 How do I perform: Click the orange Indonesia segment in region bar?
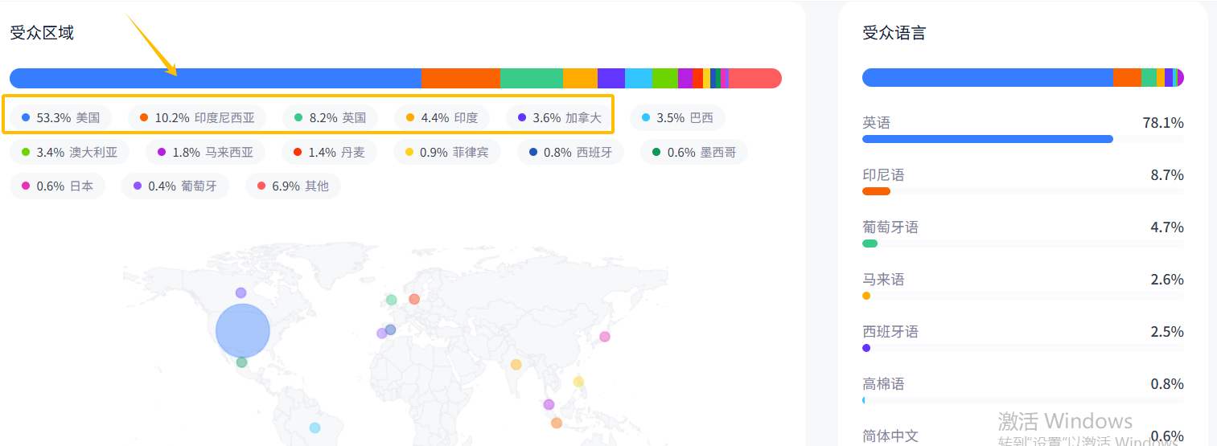460,79
